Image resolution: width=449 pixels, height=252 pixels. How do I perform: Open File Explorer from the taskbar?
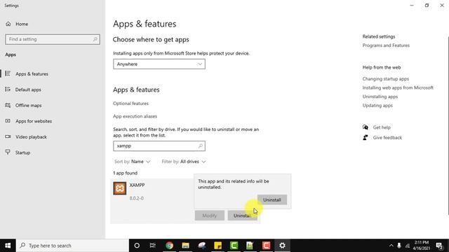[185, 246]
